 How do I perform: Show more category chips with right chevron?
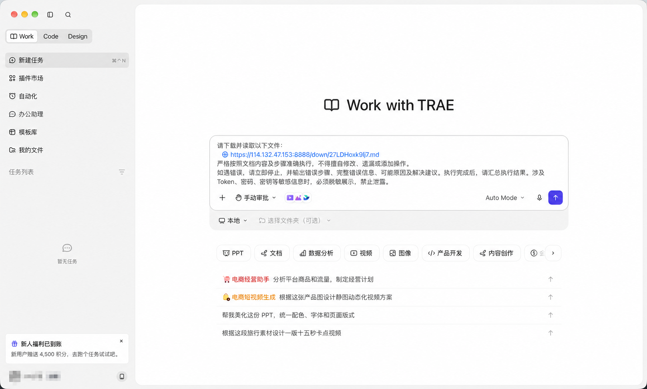click(553, 253)
